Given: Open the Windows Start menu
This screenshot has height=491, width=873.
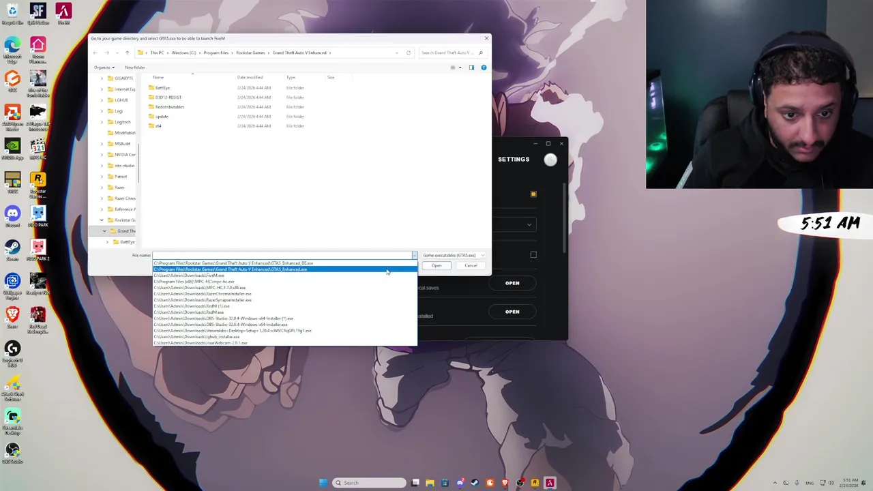Looking at the screenshot, I should 323,483.
